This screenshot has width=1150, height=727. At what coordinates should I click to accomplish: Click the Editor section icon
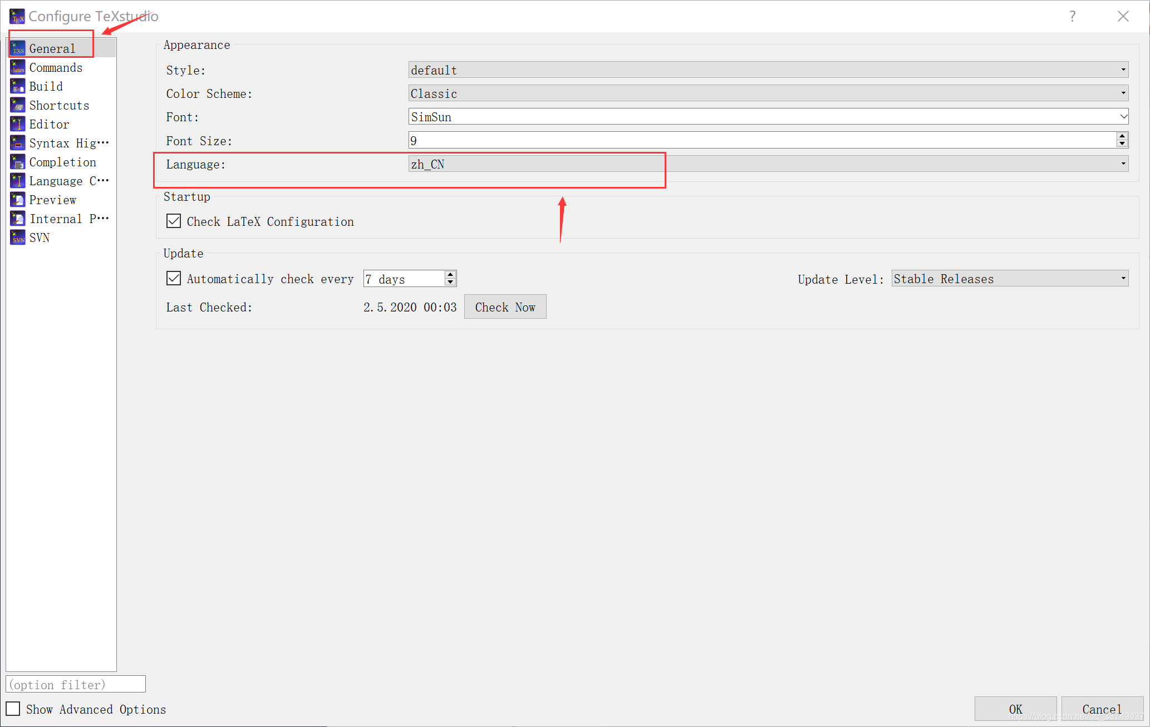18,125
